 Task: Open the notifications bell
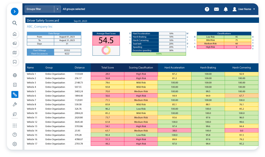[226, 9]
